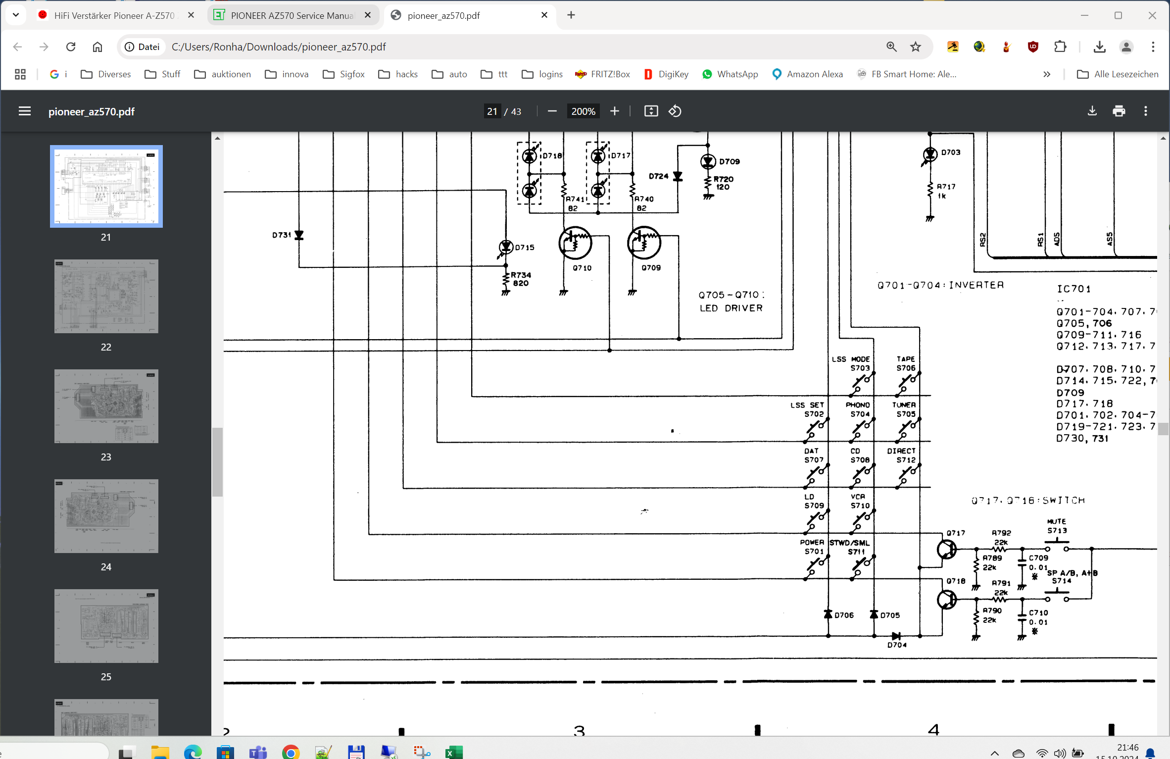
Task: Open the auktionen bookmarks folder
Action: [223, 74]
